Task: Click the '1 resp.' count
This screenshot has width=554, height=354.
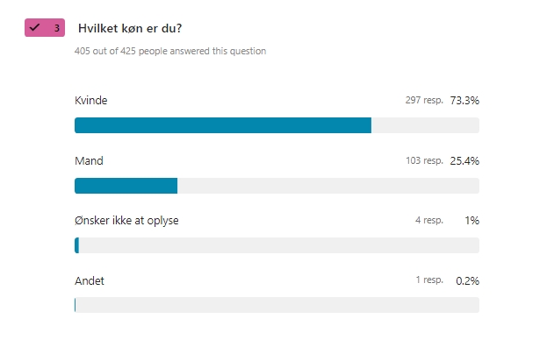Action: (429, 281)
